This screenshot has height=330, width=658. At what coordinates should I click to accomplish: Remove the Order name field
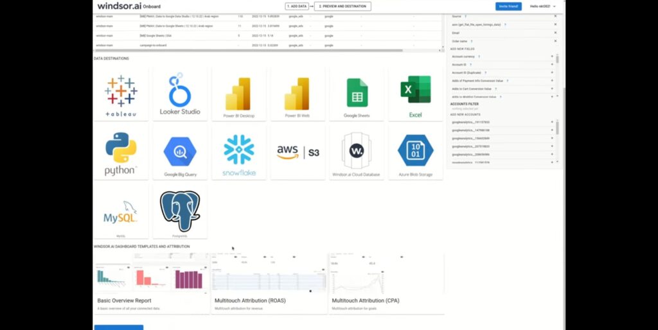click(555, 41)
